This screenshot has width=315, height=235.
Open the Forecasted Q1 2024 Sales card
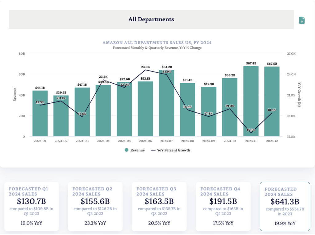coord(32,206)
